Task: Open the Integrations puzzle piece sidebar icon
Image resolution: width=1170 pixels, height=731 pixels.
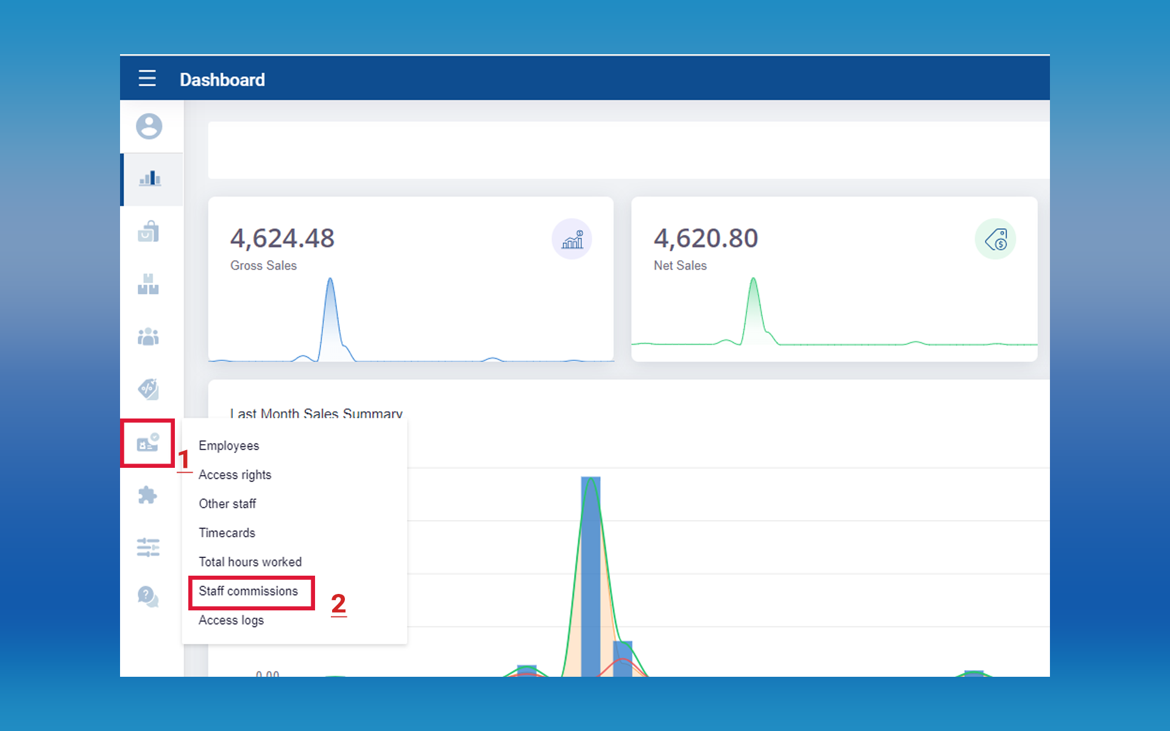Action: 147,495
